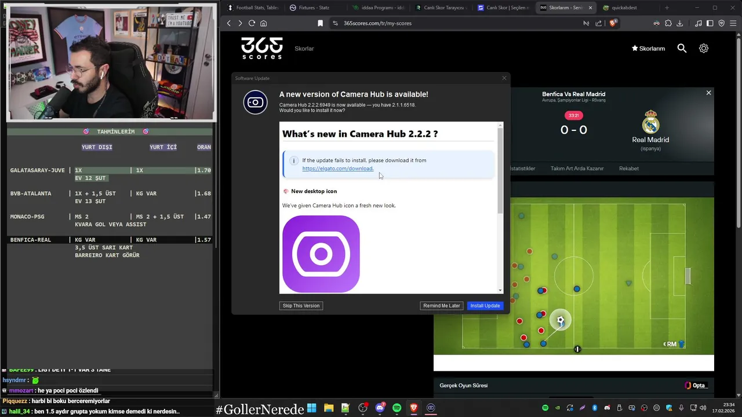This screenshot has height=417, width=742.
Task: Click the Camera Hub taskbar icon
Action: point(431,408)
